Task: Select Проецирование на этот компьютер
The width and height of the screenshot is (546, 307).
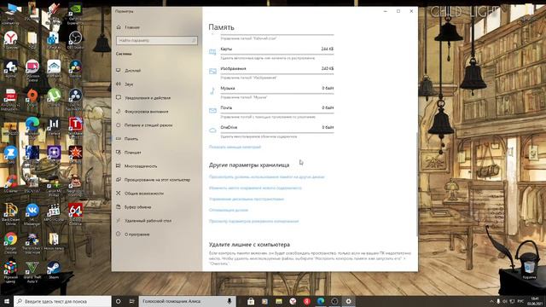Action: (157, 180)
